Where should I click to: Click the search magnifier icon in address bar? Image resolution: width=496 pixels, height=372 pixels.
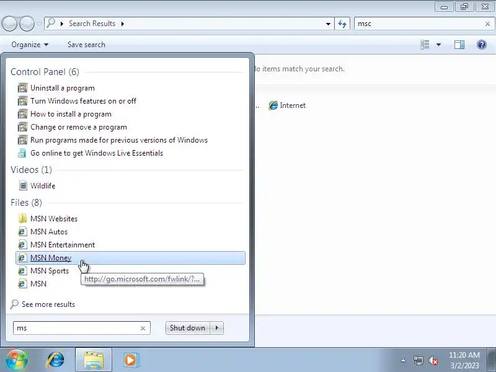[51, 23]
